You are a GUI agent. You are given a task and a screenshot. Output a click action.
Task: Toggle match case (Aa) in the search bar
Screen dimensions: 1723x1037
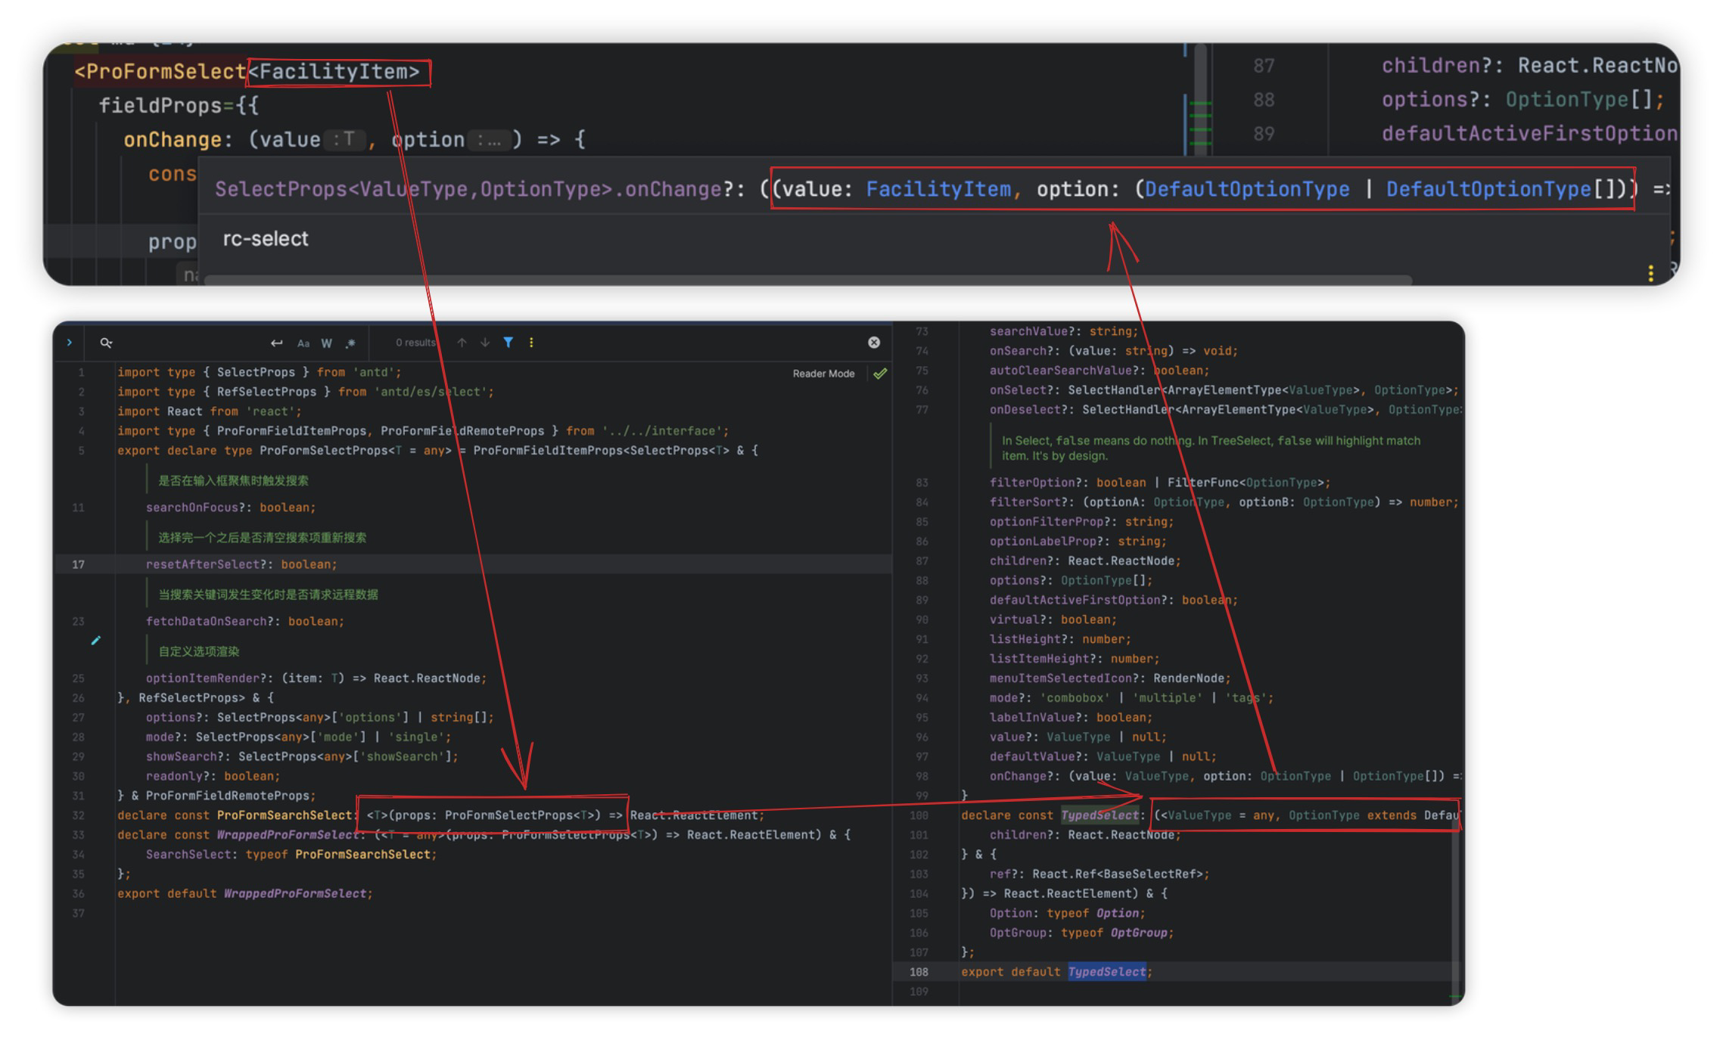[303, 342]
